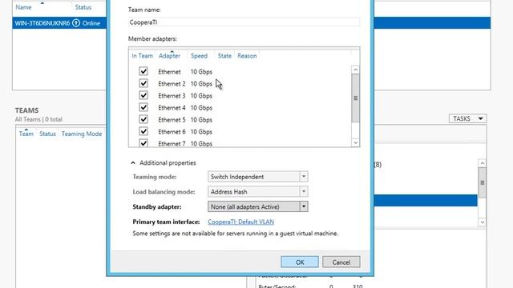Sort servers by the Name column
Viewport: 513px width, 288px height.
(x=23, y=7)
